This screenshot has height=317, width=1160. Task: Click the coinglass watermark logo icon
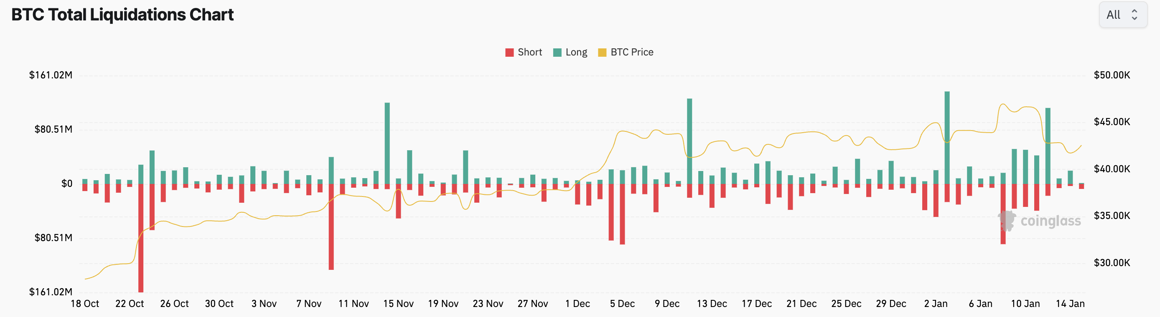coord(1007,221)
